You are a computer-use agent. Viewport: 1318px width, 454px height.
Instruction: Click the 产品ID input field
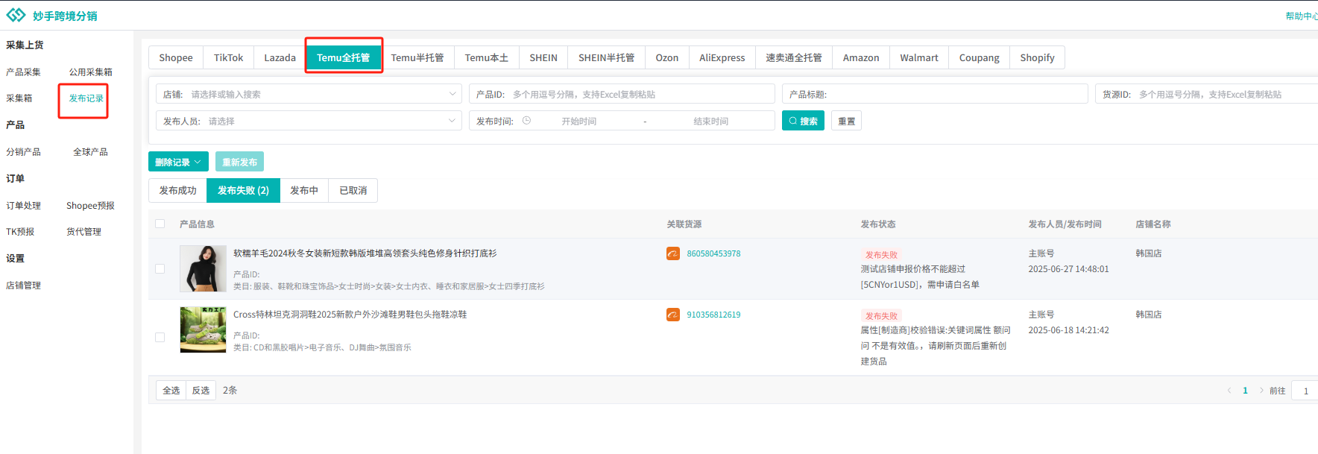pos(622,94)
